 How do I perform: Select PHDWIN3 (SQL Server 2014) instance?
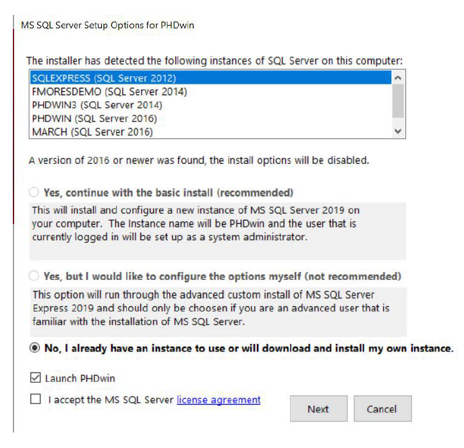coord(96,105)
